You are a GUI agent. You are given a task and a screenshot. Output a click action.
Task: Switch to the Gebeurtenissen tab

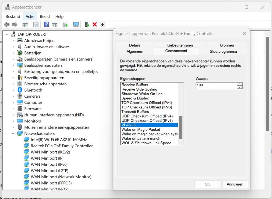[180, 45]
